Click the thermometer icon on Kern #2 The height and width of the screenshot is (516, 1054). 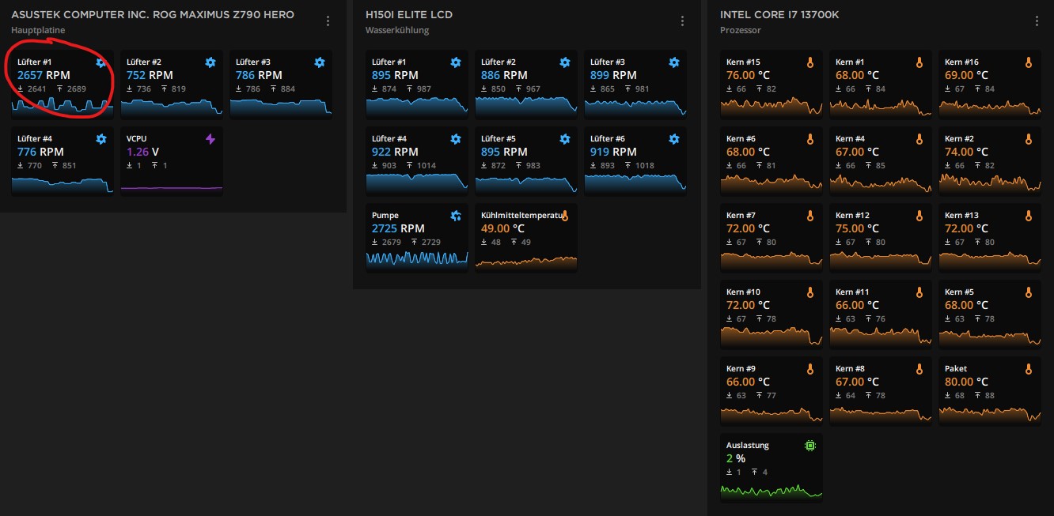1029,139
